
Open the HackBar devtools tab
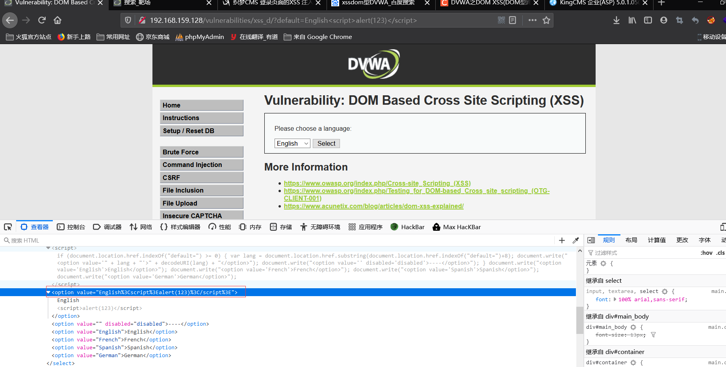point(407,227)
